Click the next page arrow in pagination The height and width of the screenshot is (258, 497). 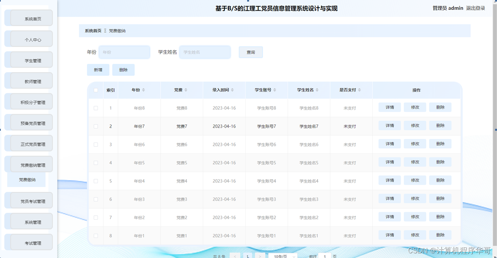click(x=260, y=255)
